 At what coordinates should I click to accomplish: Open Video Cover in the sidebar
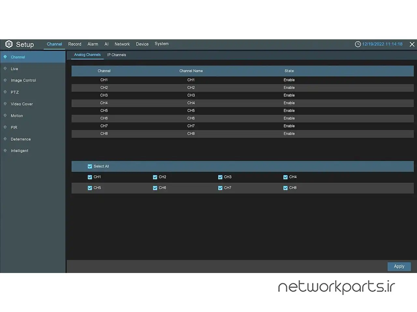22,104
